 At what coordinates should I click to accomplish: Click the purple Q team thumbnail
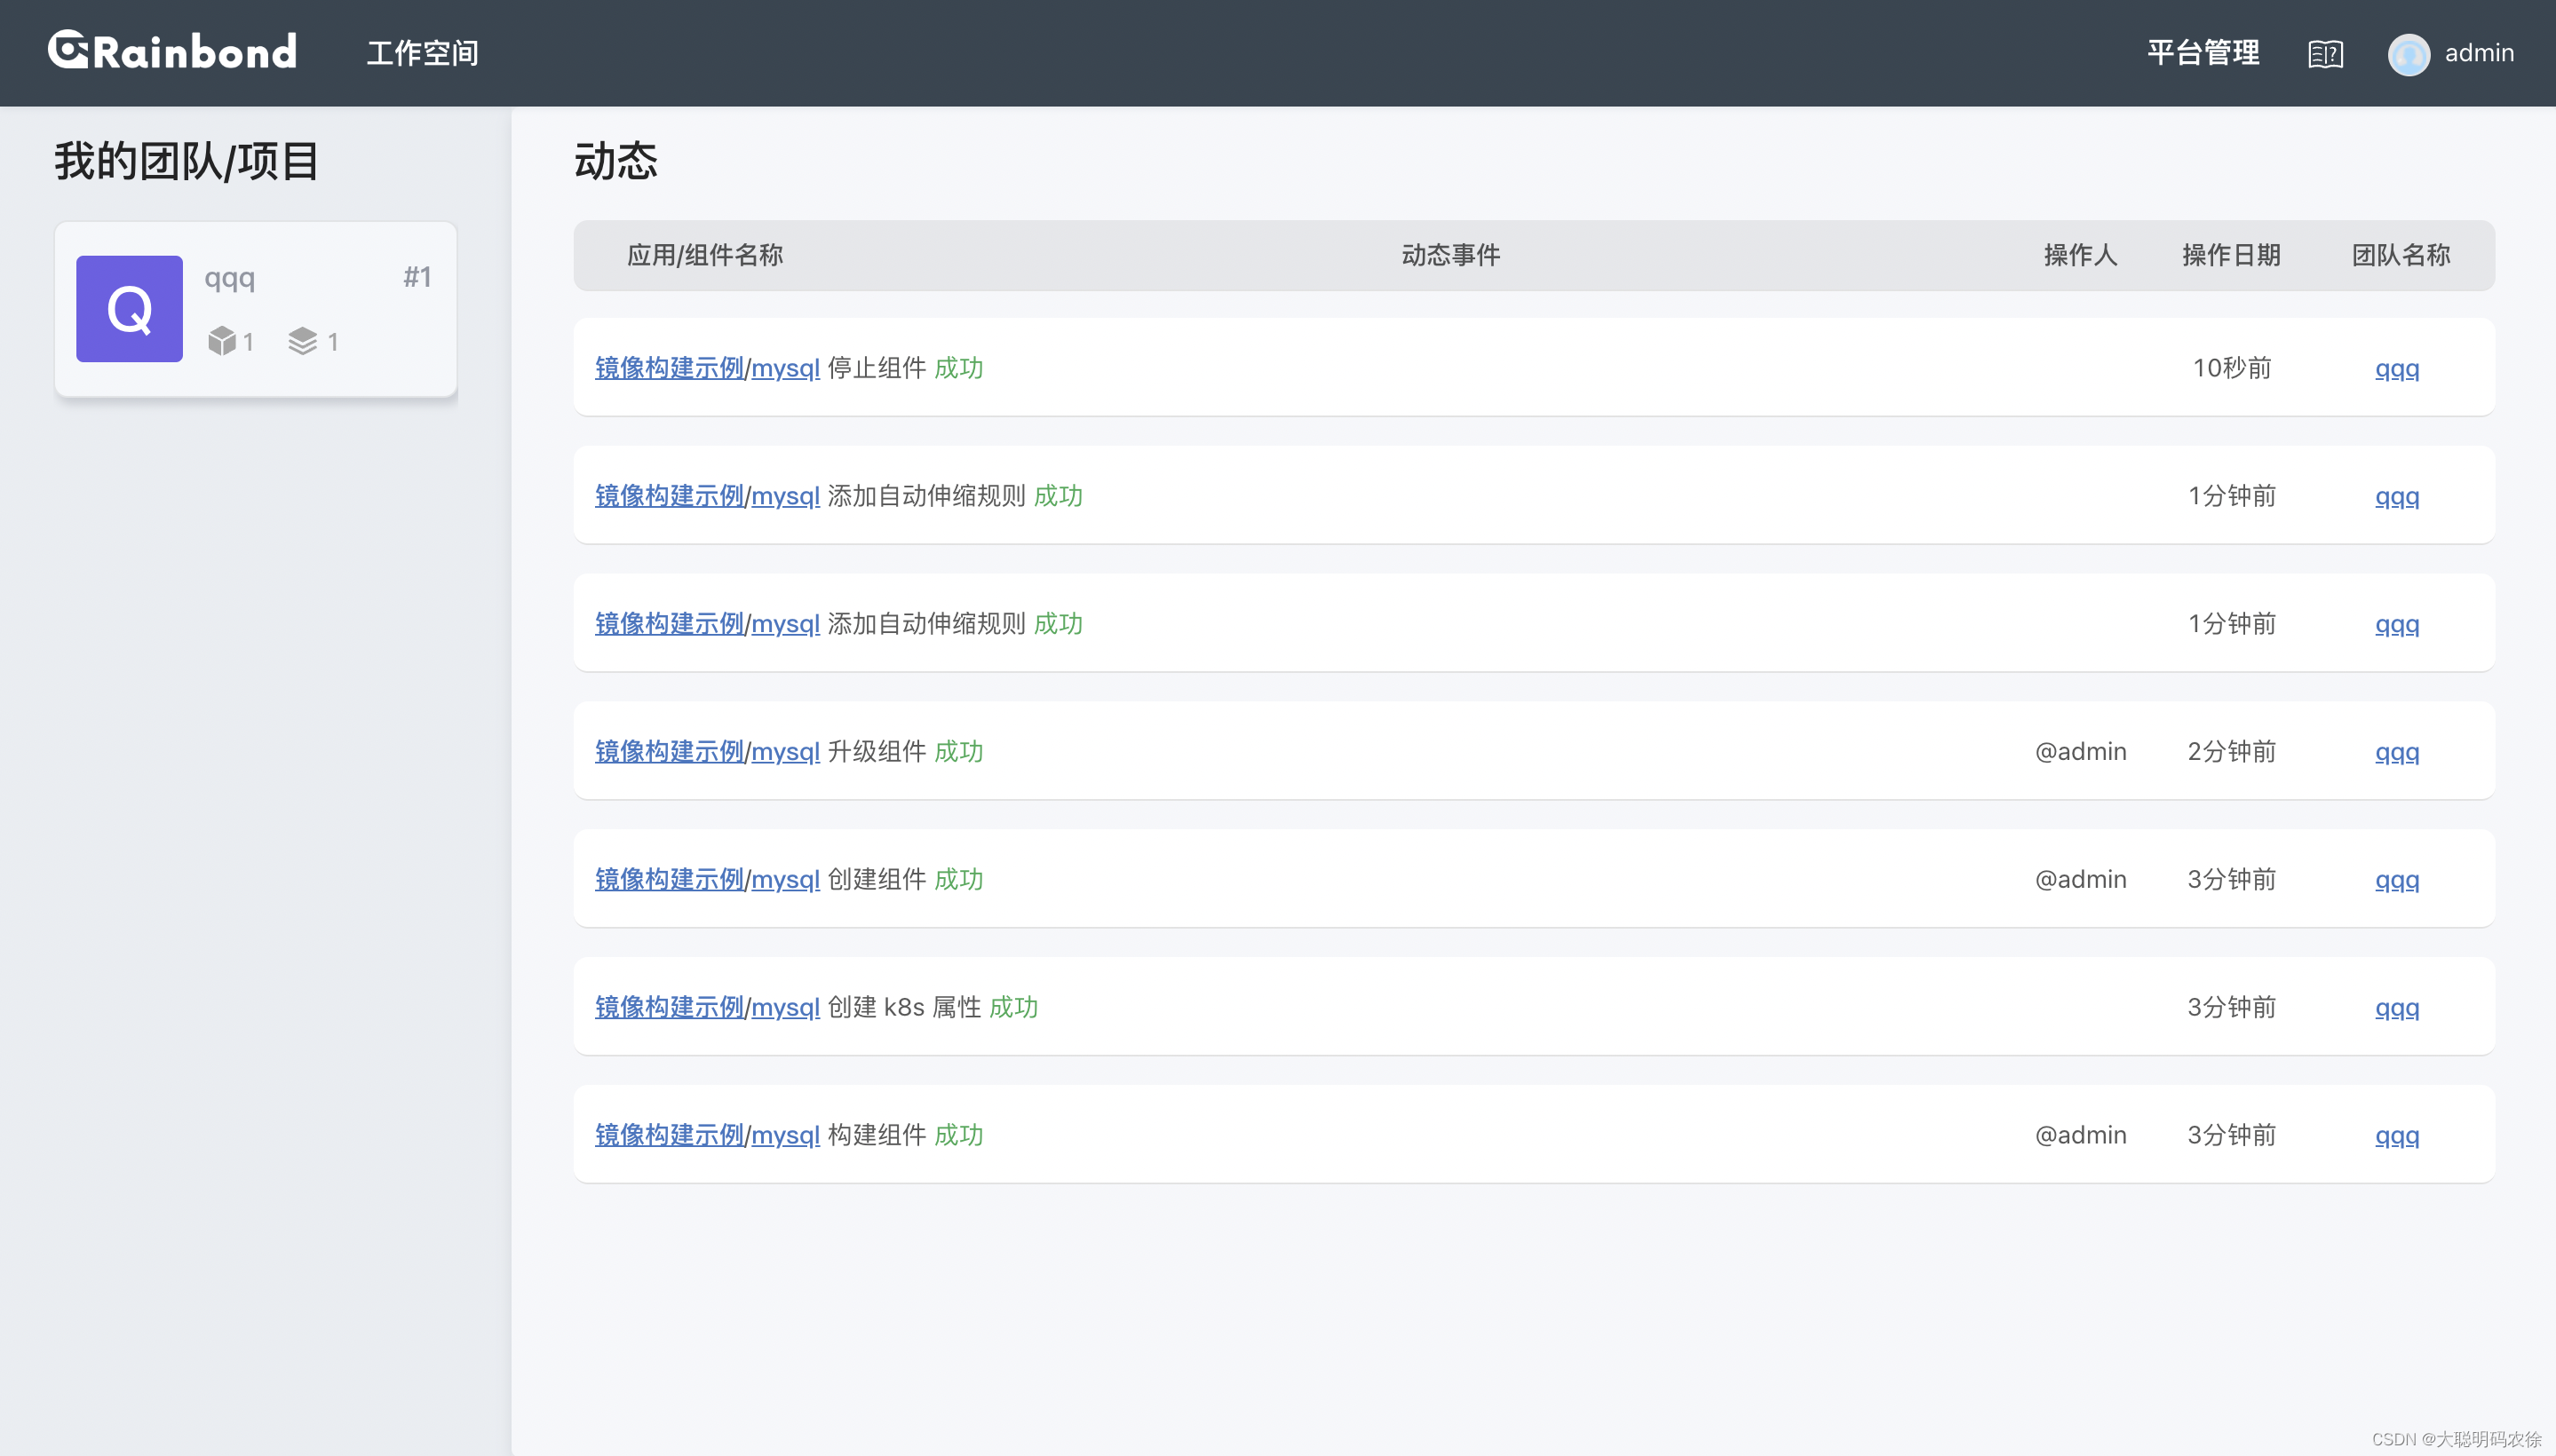(129, 309)
